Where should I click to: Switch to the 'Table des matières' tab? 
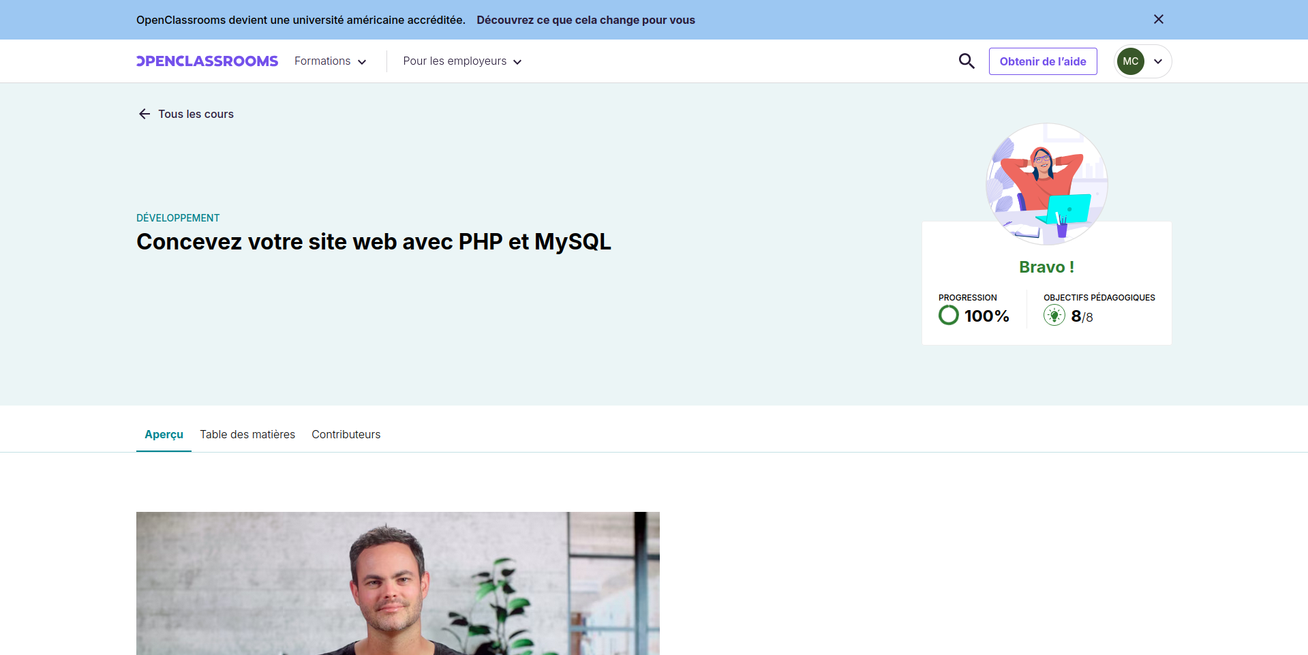(x=247, y=434)
